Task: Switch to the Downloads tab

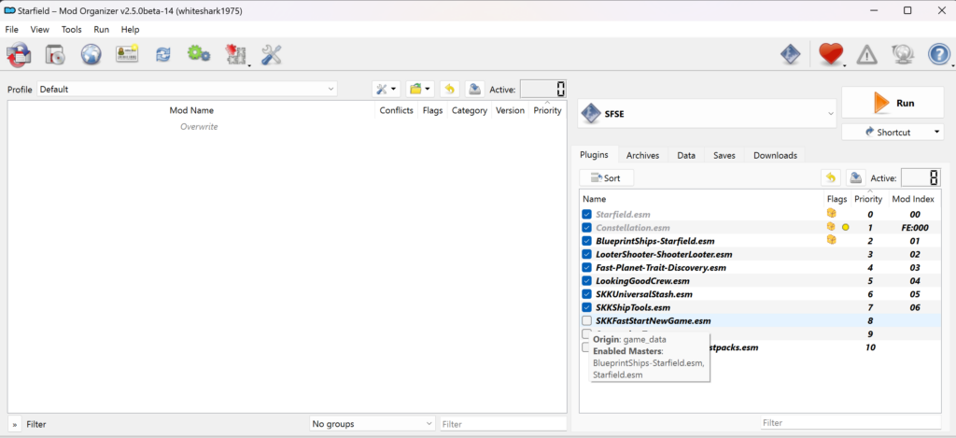Action: (775, 155)
